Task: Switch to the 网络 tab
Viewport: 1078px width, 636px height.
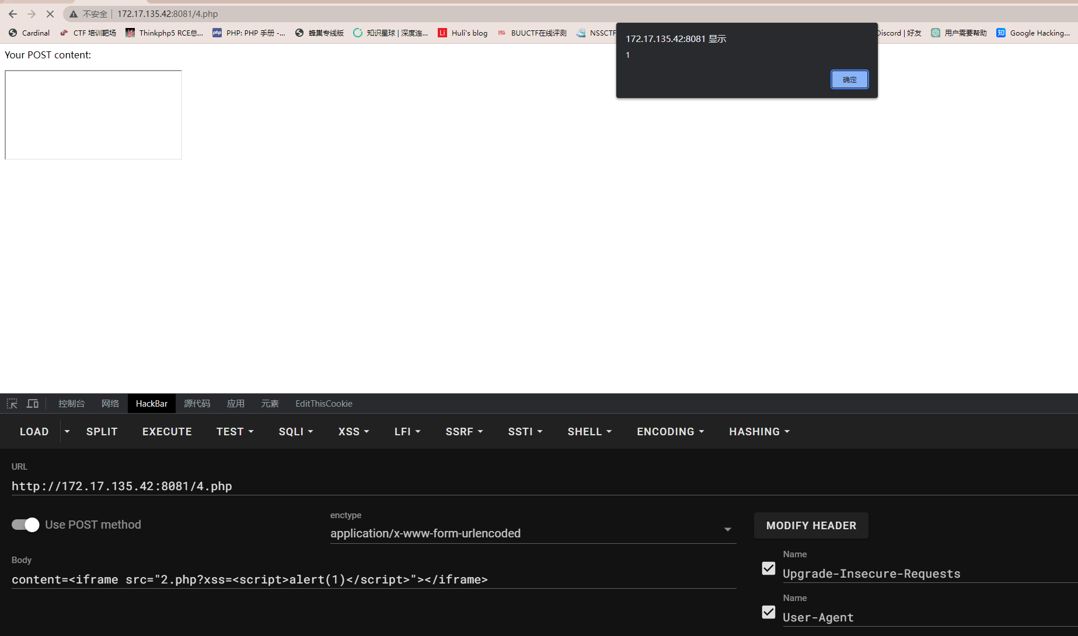Action: [110, 404]
